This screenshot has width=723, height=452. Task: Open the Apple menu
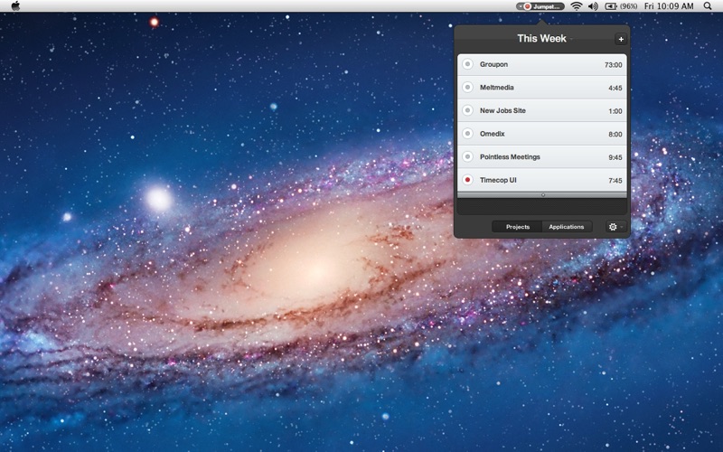pos(15,6)
